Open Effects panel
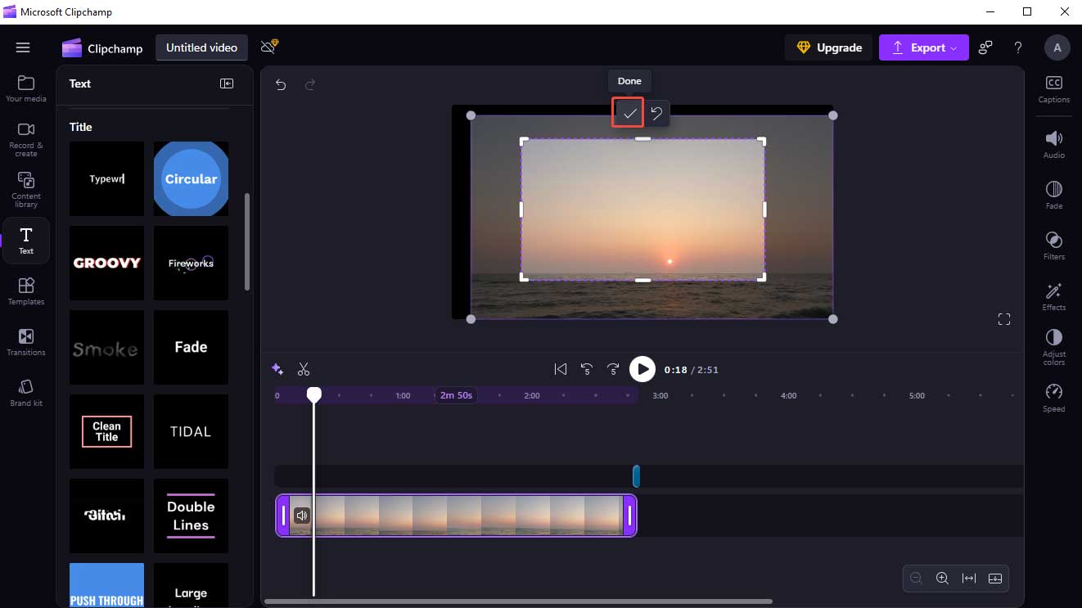Screen dimensions: 1082x608 pyautogui.click(x=1054, y=296)
